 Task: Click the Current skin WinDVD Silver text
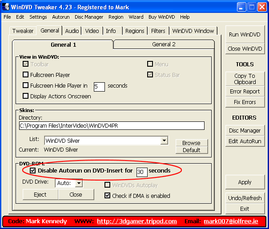61,150
